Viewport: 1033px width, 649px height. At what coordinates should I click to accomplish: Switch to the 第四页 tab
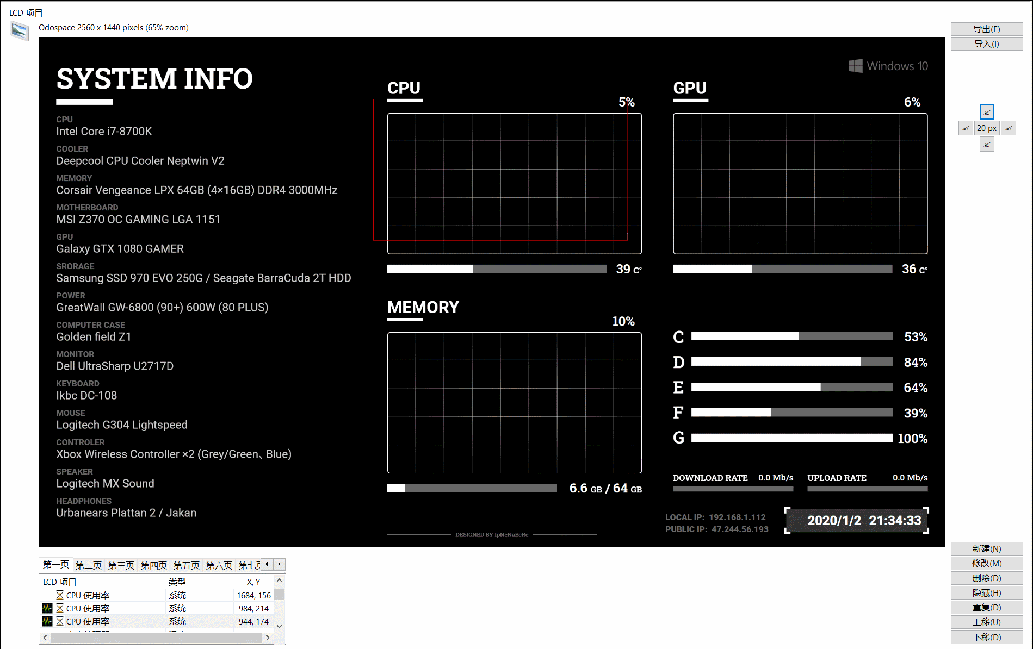point(154,565)
